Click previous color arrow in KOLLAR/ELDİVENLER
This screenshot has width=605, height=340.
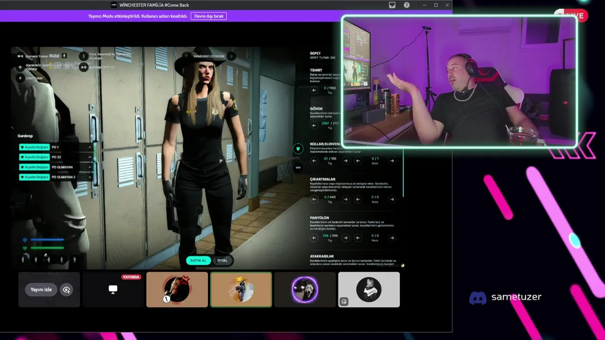[358, 161]
